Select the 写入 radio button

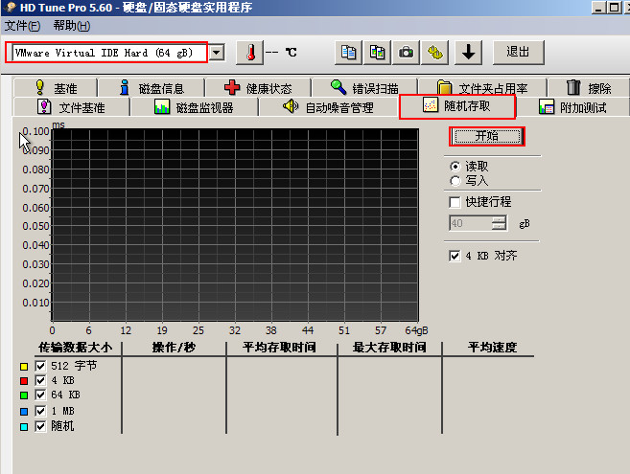(x=455, y=180)
